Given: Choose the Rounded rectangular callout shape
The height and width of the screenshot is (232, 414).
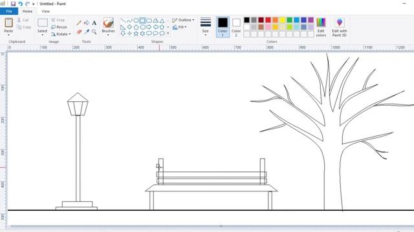Looking at the screenshot, I should [149, 33].
